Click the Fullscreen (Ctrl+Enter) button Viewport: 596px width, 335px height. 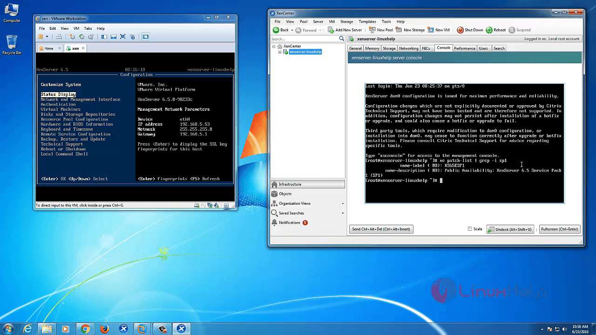click(x=560, y=229)
